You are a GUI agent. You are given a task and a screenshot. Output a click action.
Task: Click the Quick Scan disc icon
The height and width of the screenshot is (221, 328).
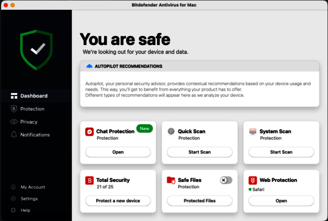(x=171, y=132)
